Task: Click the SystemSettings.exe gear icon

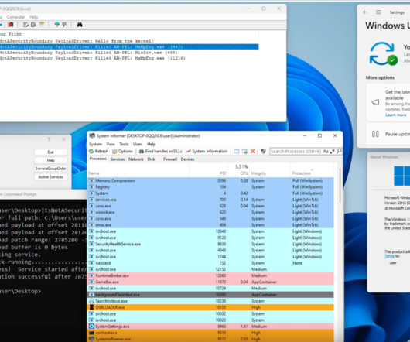Action: coord(91,327)
